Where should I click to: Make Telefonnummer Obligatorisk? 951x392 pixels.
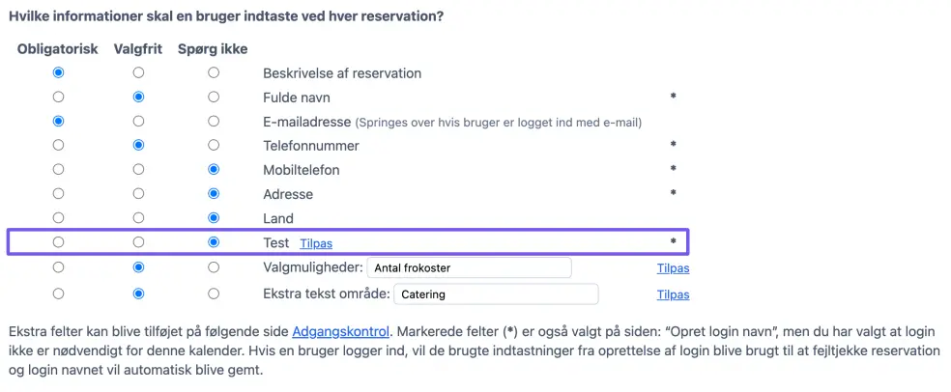click(59, 146)
